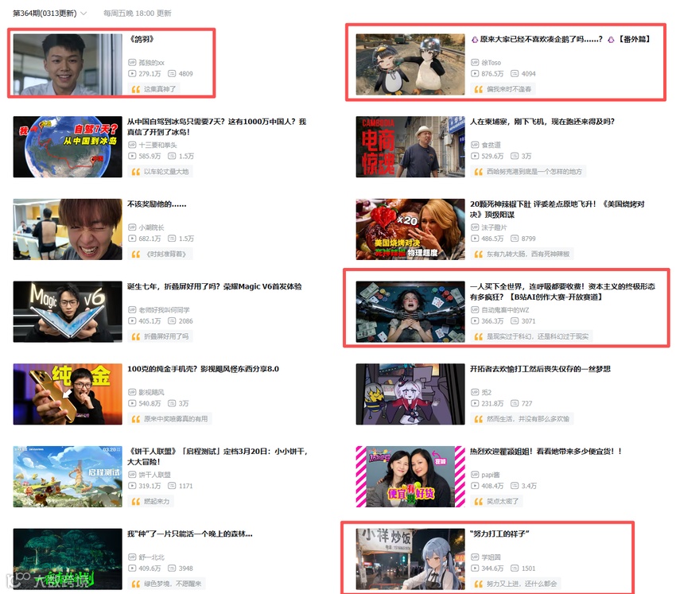Click the play count icon beside 366.3万

475,320
